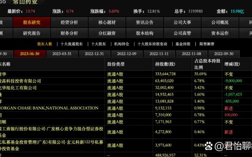Click the 总手 1193985 value
Screen dimensions: 252x157
pyautogui.click(x=195, y=11)
